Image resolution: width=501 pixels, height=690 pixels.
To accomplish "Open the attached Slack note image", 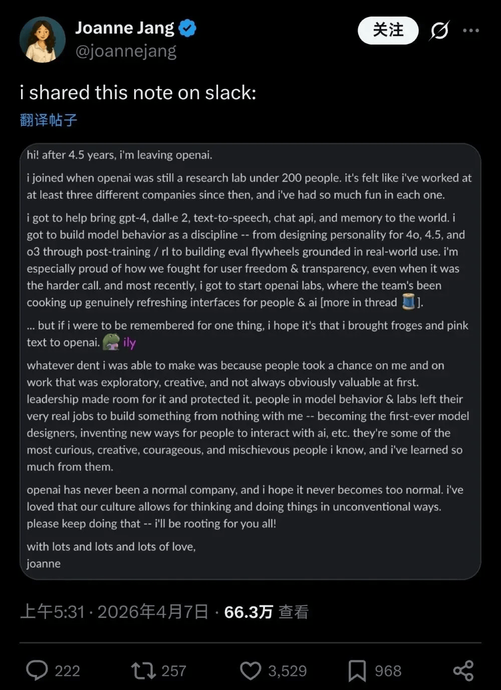I will [250, 361].
